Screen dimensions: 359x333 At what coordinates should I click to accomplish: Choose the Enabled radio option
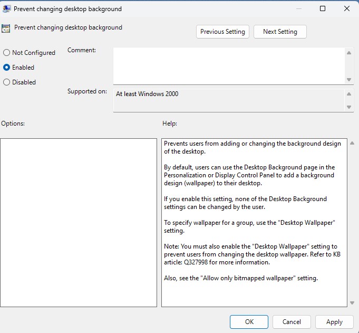pos(6,68)
